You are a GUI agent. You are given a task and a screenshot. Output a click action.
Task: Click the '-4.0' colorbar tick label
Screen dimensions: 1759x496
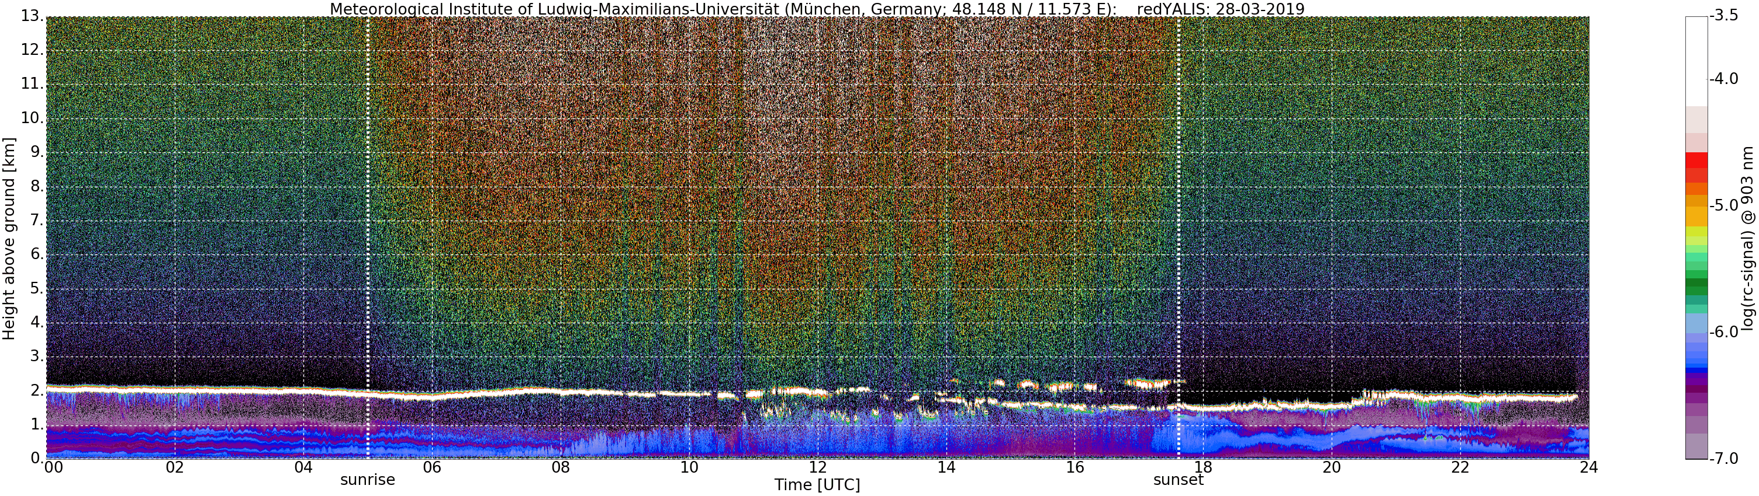pyautogui.click(x=1723, y=80)
